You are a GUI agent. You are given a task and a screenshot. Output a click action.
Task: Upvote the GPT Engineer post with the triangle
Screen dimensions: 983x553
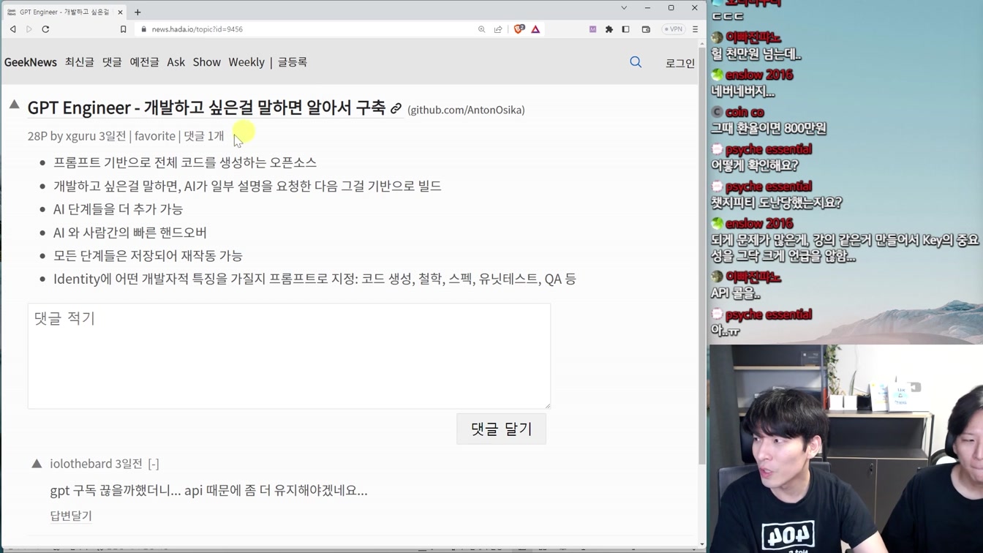(x=14, y=105)
